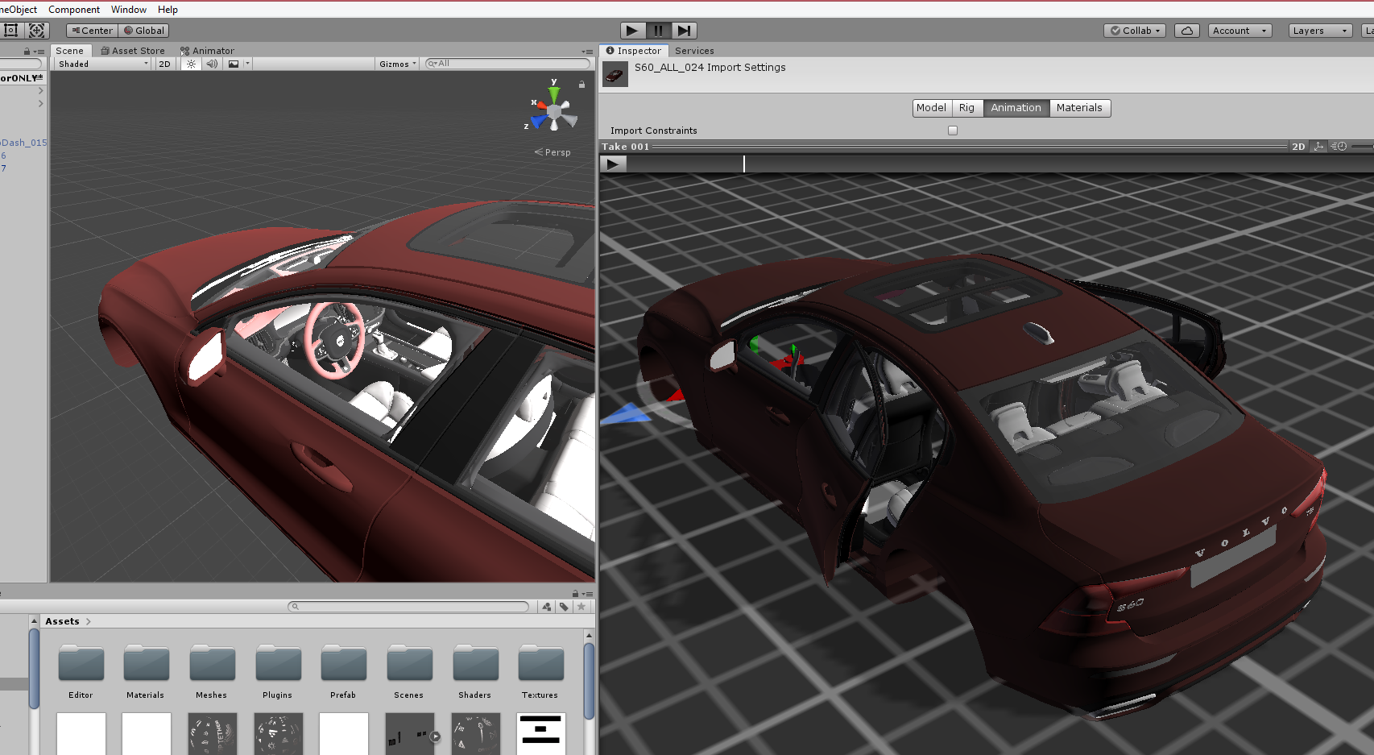Open the Materials folder in Assets
Viewport: 1374px width, 755px height.
pyautogui.click(x=146, y=671)
